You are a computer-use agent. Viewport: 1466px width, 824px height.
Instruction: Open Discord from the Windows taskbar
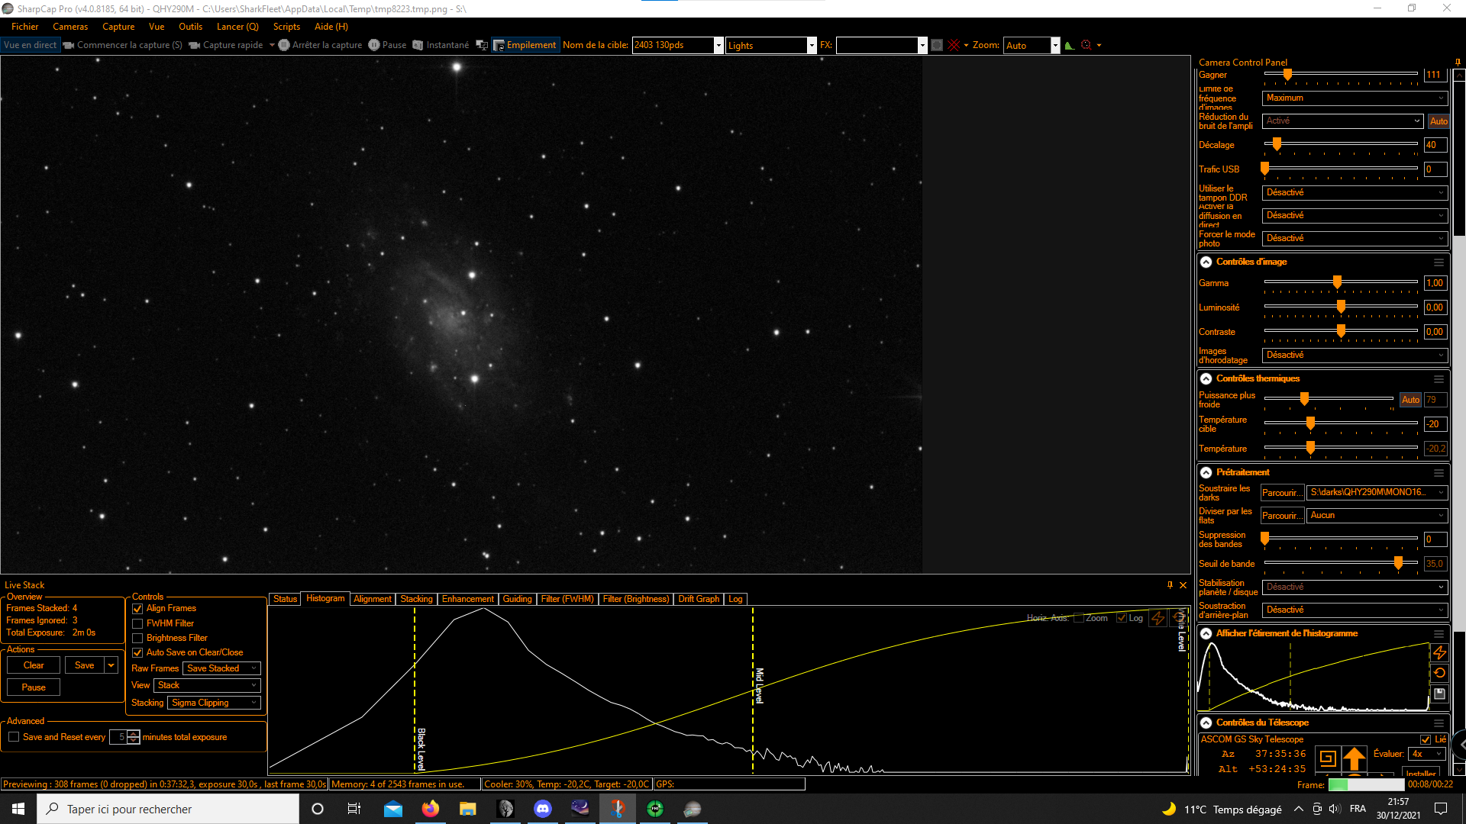(x=543, y=809)
